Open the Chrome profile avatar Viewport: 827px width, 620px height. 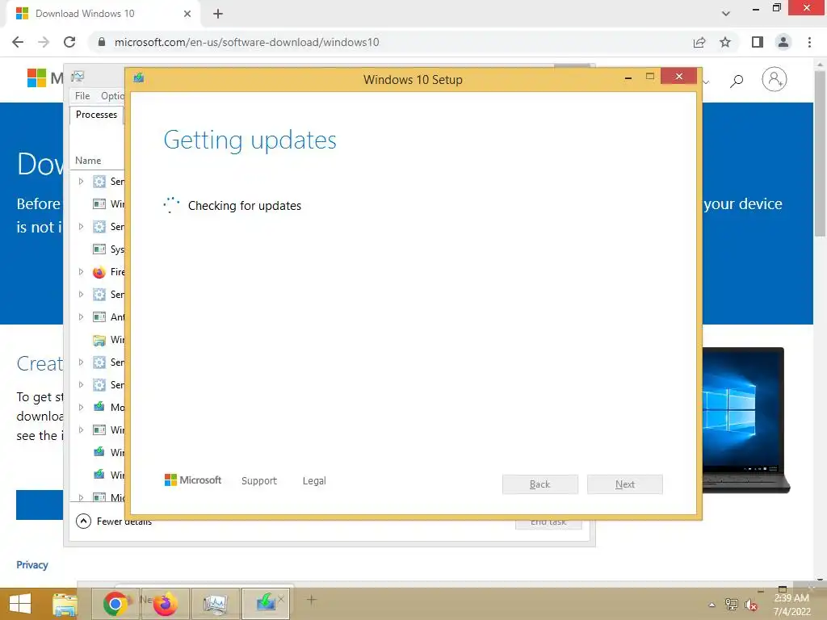(783, 42)
